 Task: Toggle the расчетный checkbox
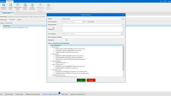click(87, 22)
